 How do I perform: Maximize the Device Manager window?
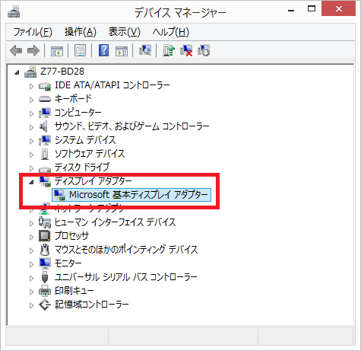(312, 9)
